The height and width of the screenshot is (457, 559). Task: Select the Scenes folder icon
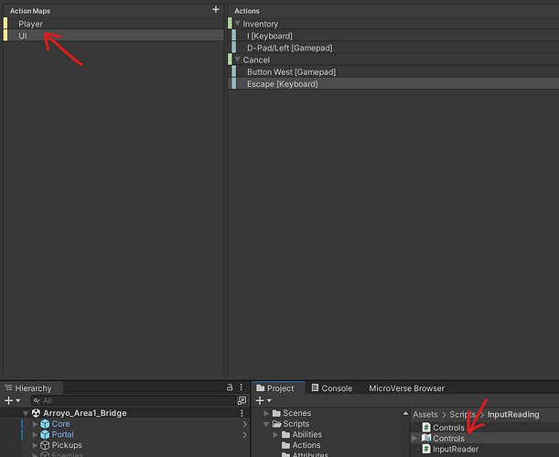click(x=276, y=413)
